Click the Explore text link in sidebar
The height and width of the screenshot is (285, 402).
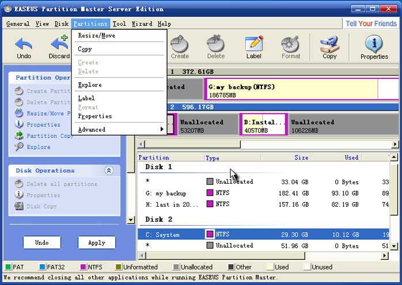39,147
